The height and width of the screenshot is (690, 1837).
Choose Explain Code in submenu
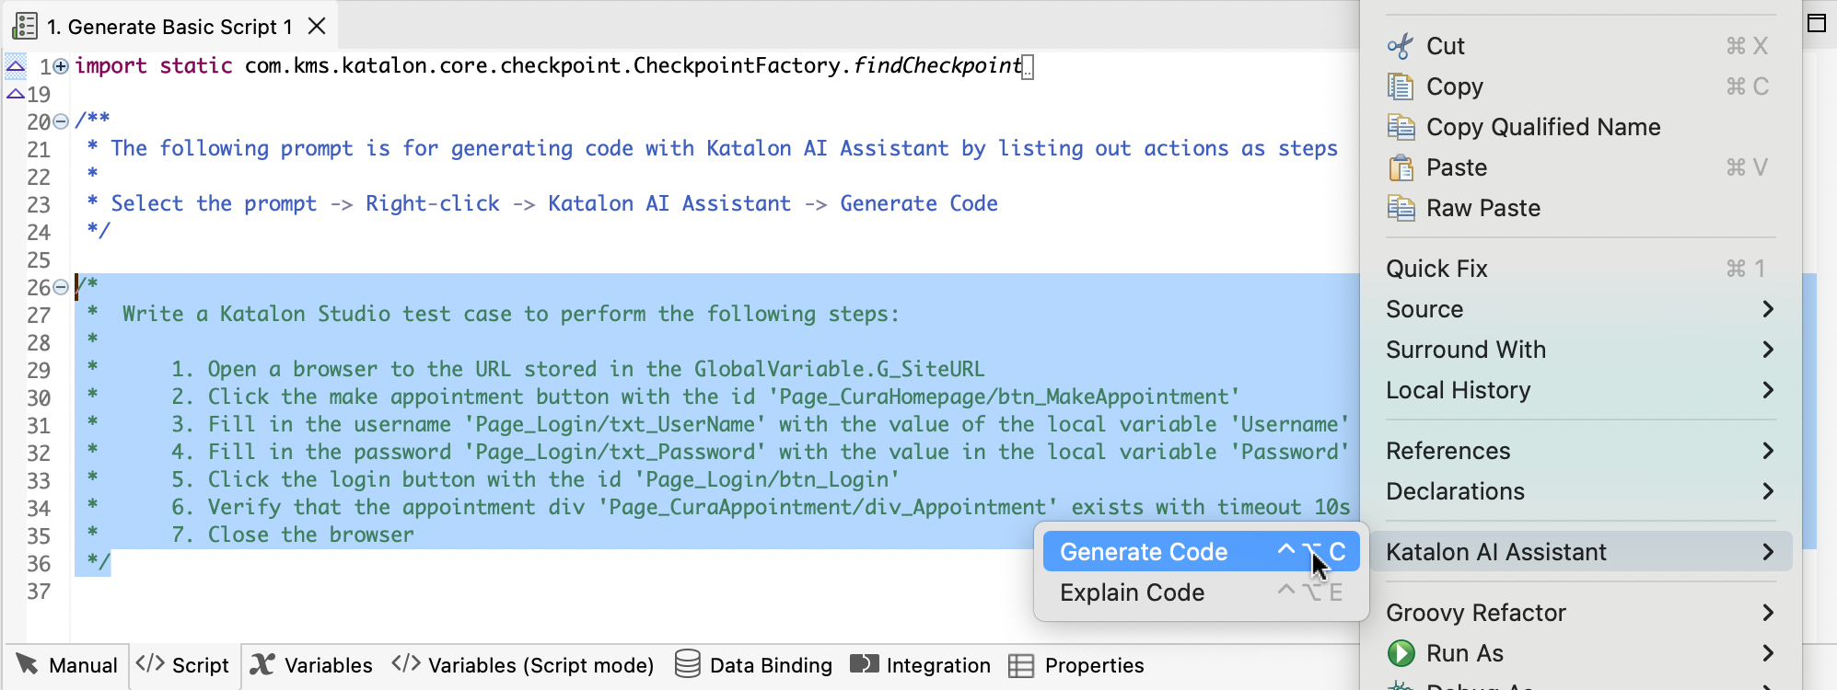1202,592
